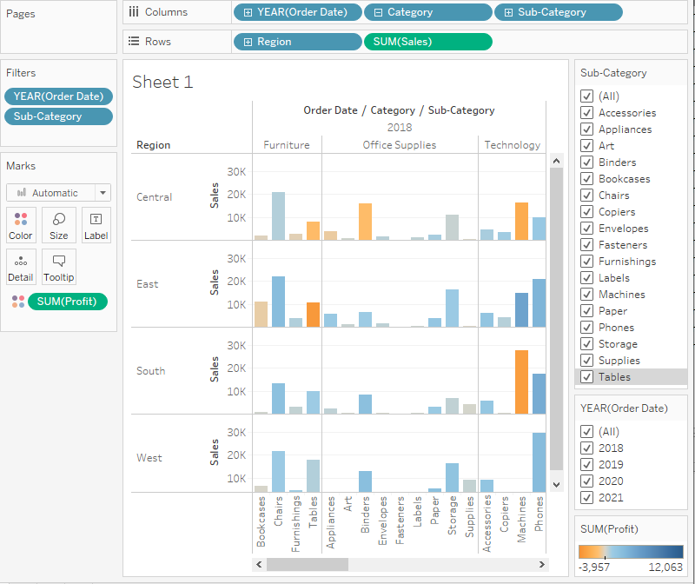Click the SUM(Profit) color legend gradient

click(630, 551)
